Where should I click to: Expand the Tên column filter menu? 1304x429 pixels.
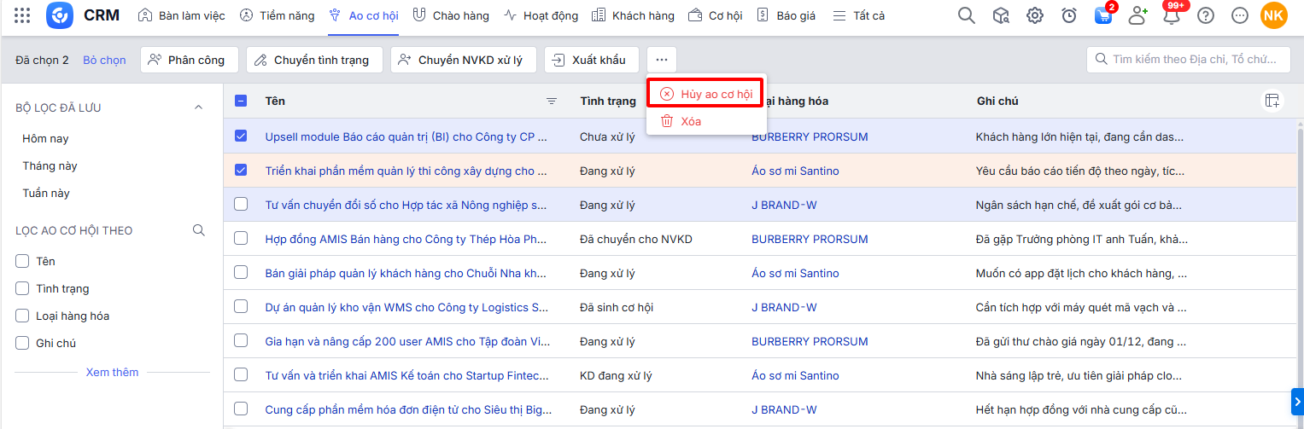click(552, 101)
